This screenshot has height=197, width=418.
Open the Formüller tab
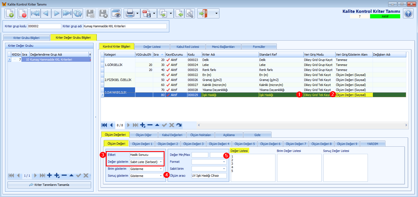pyautogui.click(x=259, y=46)
